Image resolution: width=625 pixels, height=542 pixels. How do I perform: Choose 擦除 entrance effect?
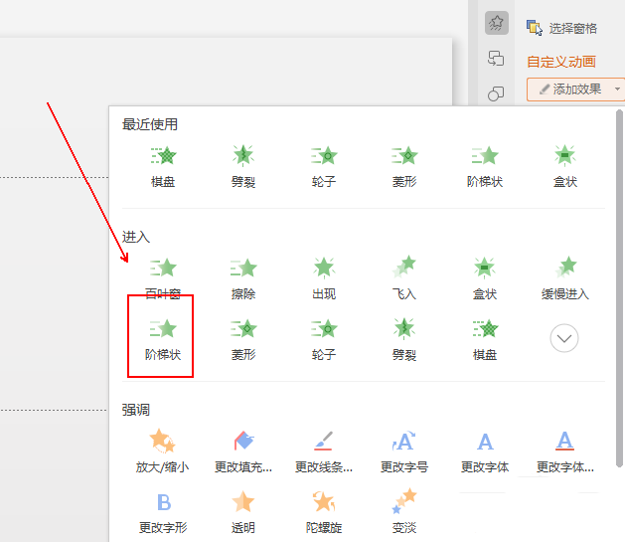coord(243,278)
